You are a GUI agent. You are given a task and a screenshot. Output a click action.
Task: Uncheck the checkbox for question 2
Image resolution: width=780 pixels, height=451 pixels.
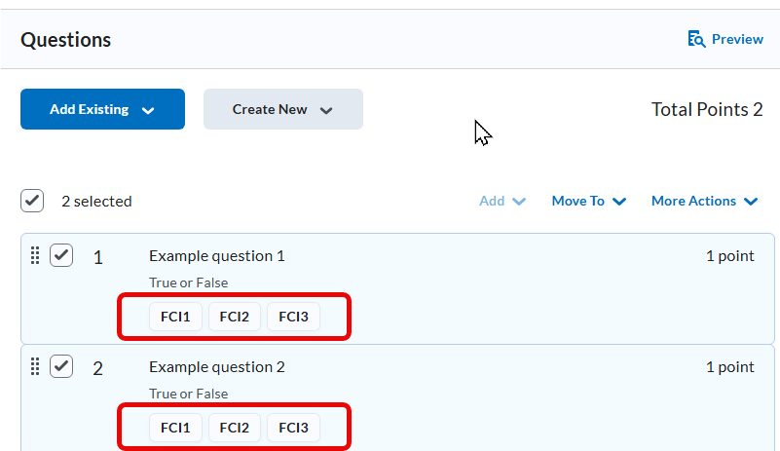(61, 366)
